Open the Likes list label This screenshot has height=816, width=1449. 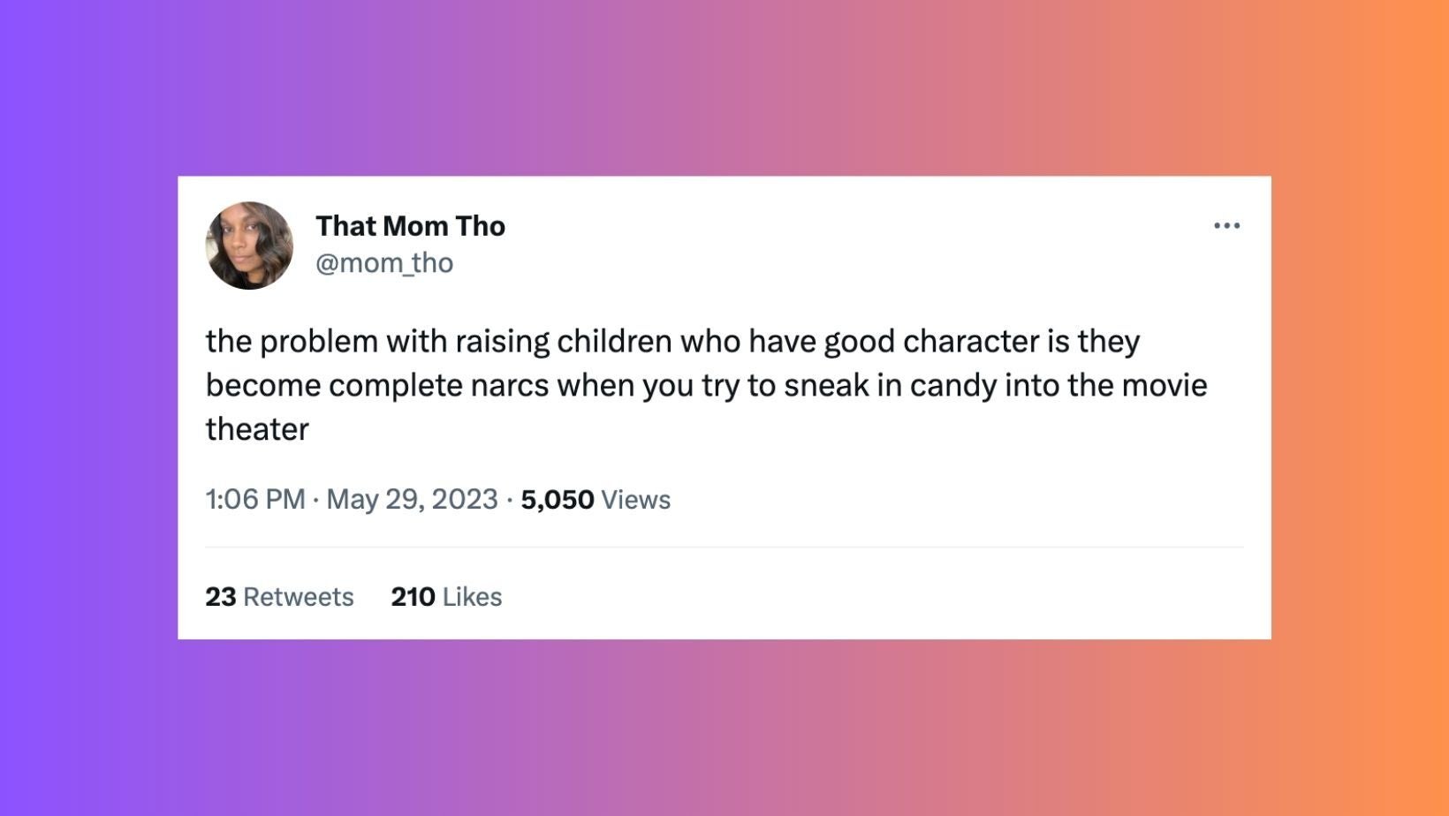coord(472,597)
